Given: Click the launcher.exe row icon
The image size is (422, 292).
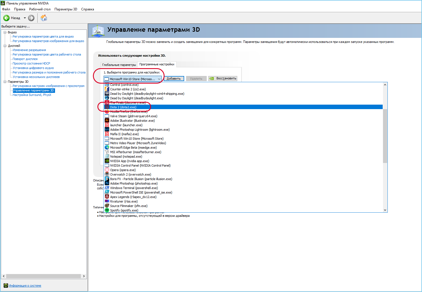Looking at the screenshot, I should tap(107, 125).
